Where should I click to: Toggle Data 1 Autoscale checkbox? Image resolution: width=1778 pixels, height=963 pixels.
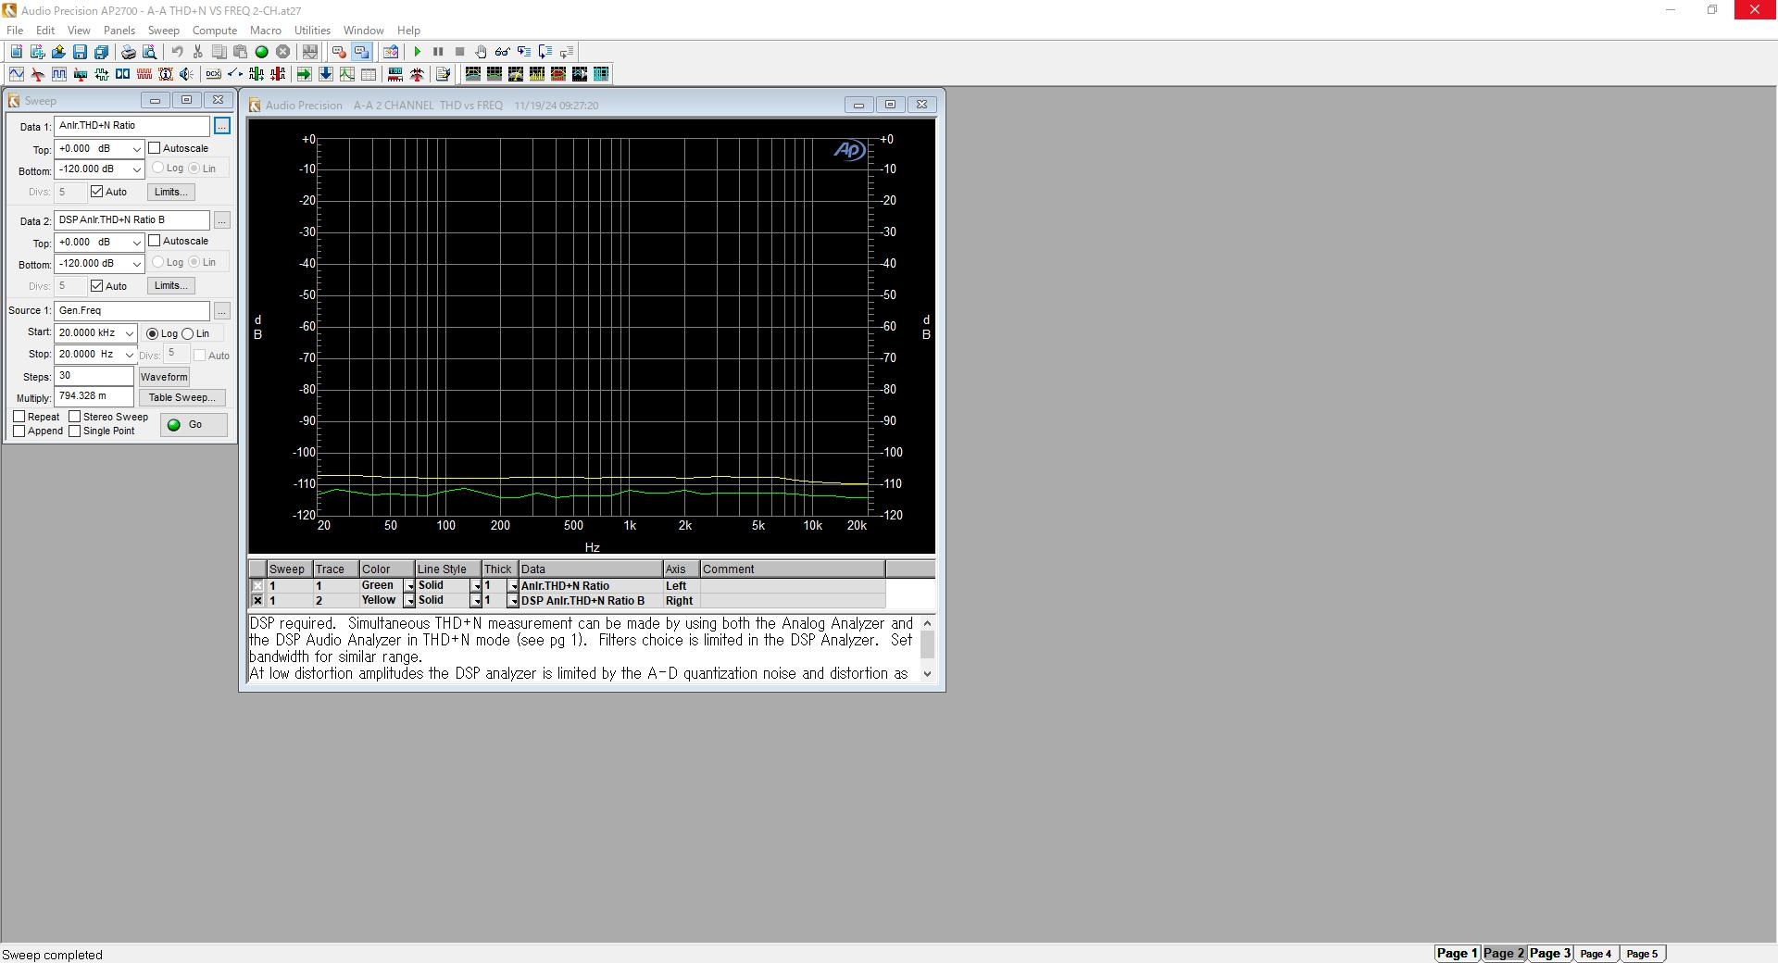[155, 148]
